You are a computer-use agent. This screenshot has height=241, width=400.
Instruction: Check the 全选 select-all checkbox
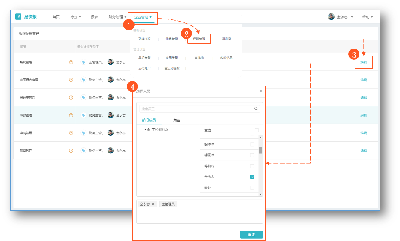[257, 130]
